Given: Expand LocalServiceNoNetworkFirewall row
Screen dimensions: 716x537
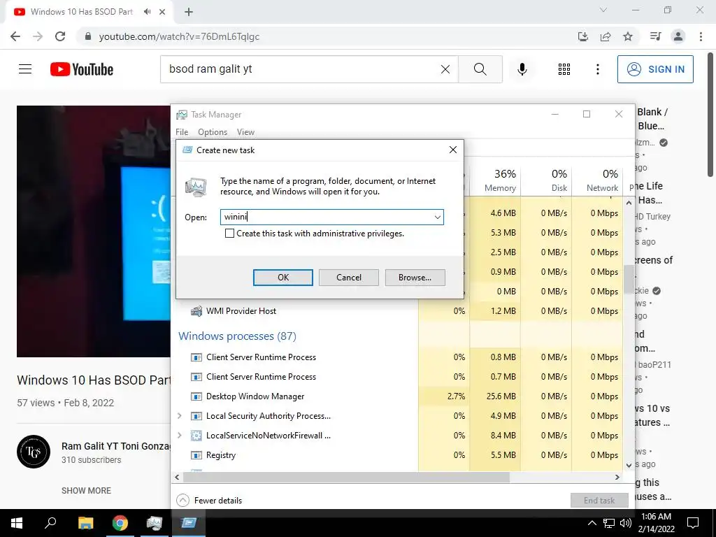Looking at the screenshot, I should [180, 436].
